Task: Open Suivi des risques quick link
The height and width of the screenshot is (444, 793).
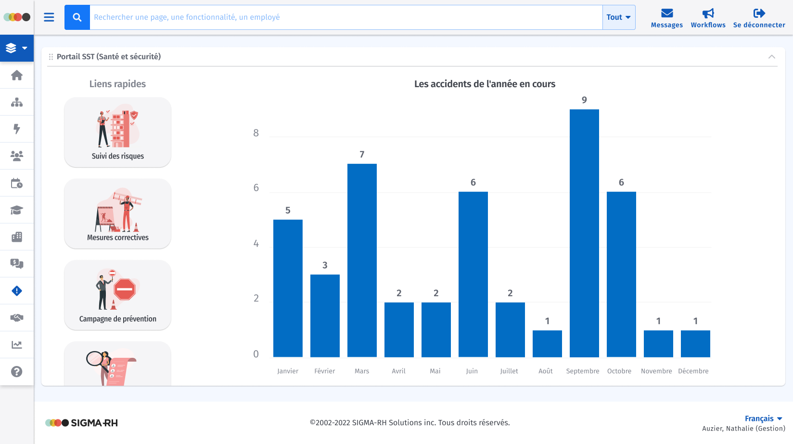Action: click(x=117, y=132)
